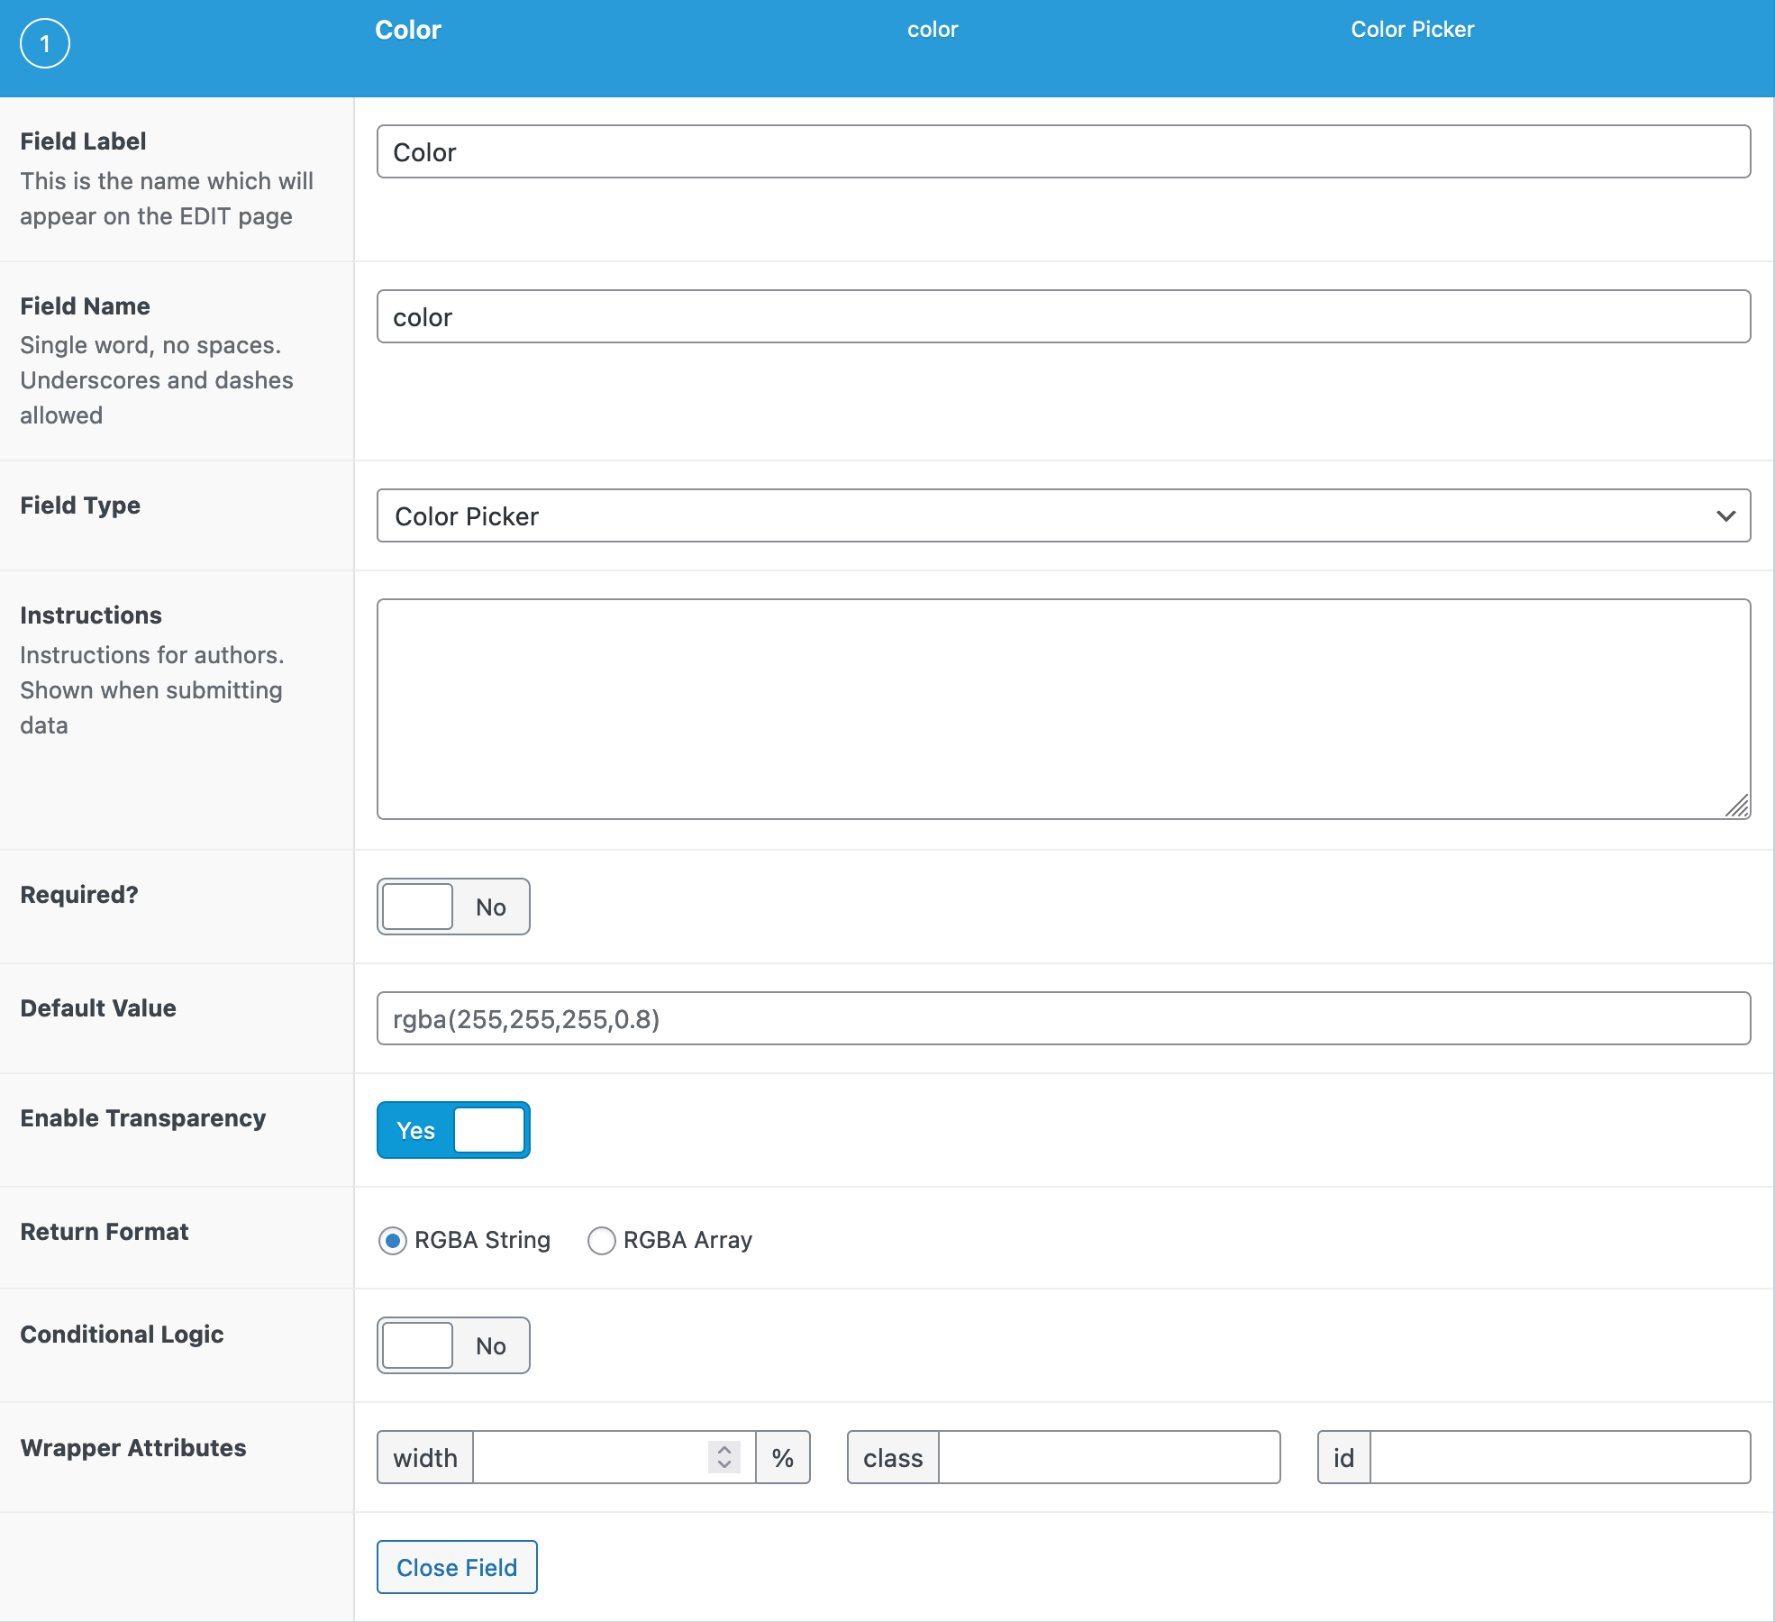Click inside the Instructions textarea
This screenshot has width=1775, height=1622.
[1063, 709]
